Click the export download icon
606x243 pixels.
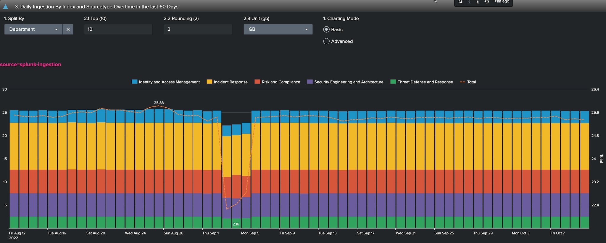tap(469, 2)
